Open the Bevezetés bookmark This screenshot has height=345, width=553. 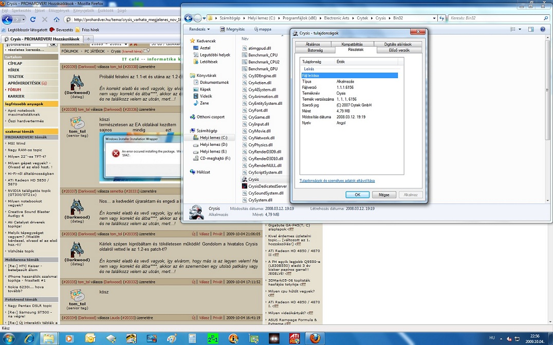coord(61,30)
